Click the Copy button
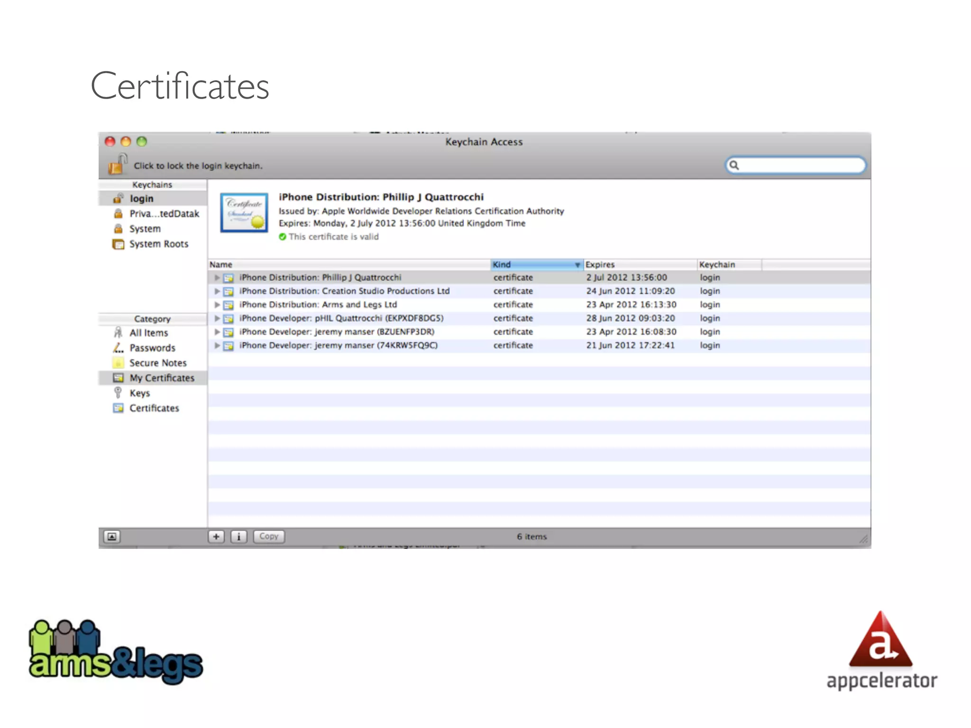This screenshot has width=971, height=728. [x=268, y=537]
